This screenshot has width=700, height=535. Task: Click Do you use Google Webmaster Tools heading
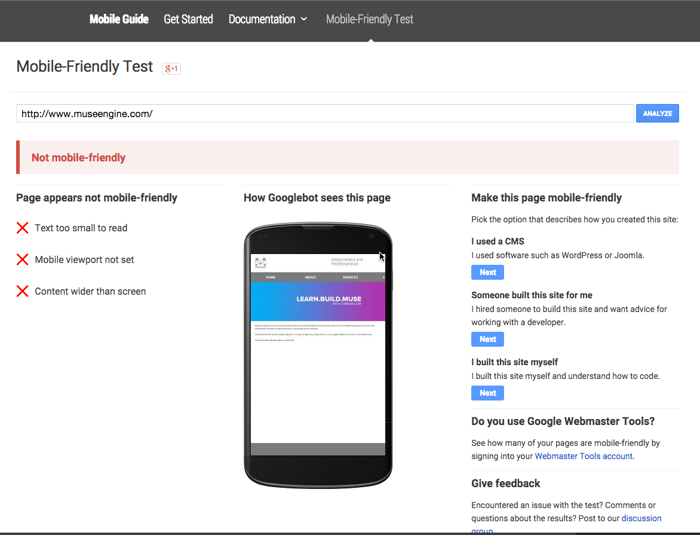[563, 421]
